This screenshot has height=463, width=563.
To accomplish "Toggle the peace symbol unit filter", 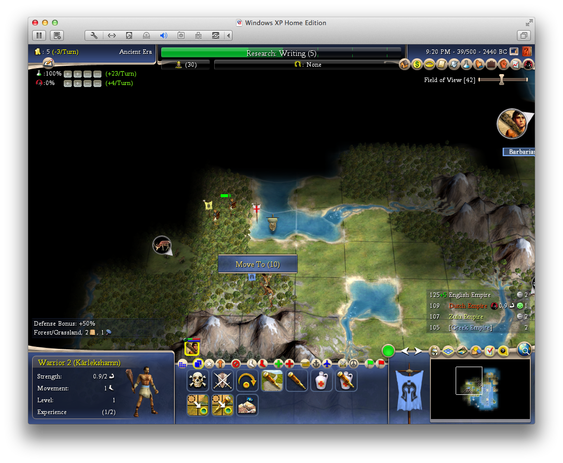I will pos(354,364).
